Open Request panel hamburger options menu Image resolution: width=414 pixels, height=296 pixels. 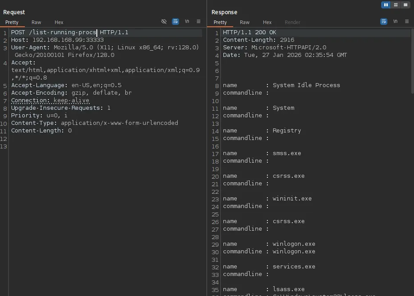[199, 21]
